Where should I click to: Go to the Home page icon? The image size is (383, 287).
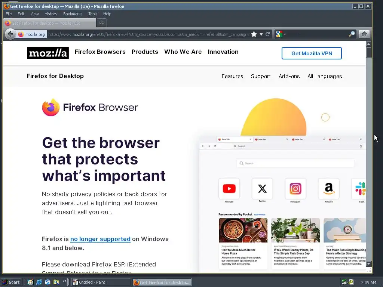(x=364, y=34)
